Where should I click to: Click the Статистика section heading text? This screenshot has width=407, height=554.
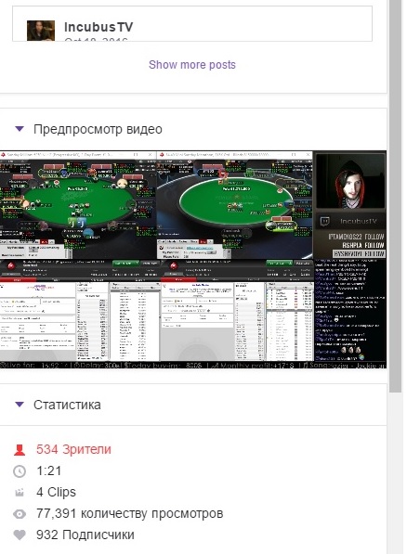(x=67, y=405)
